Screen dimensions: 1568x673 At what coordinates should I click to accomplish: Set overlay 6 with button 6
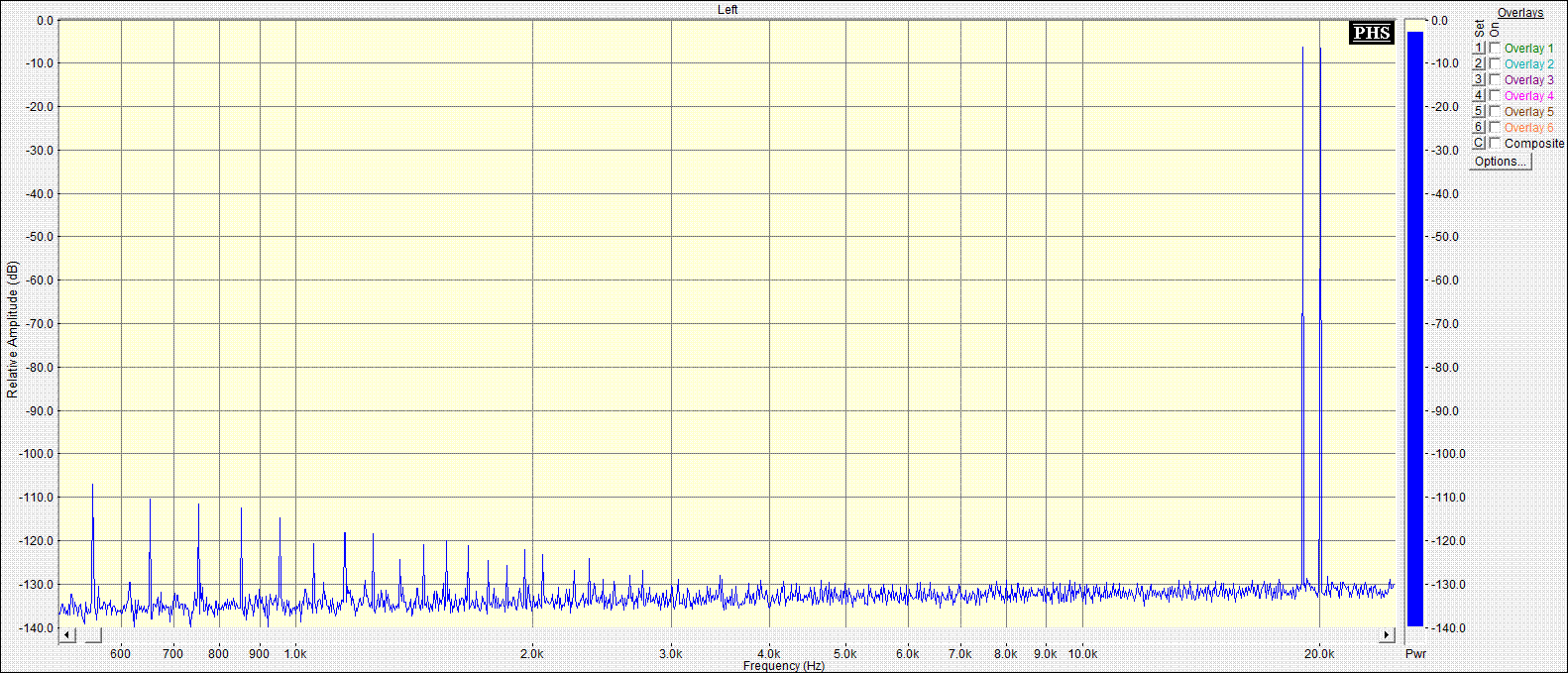coord(1478,127)
